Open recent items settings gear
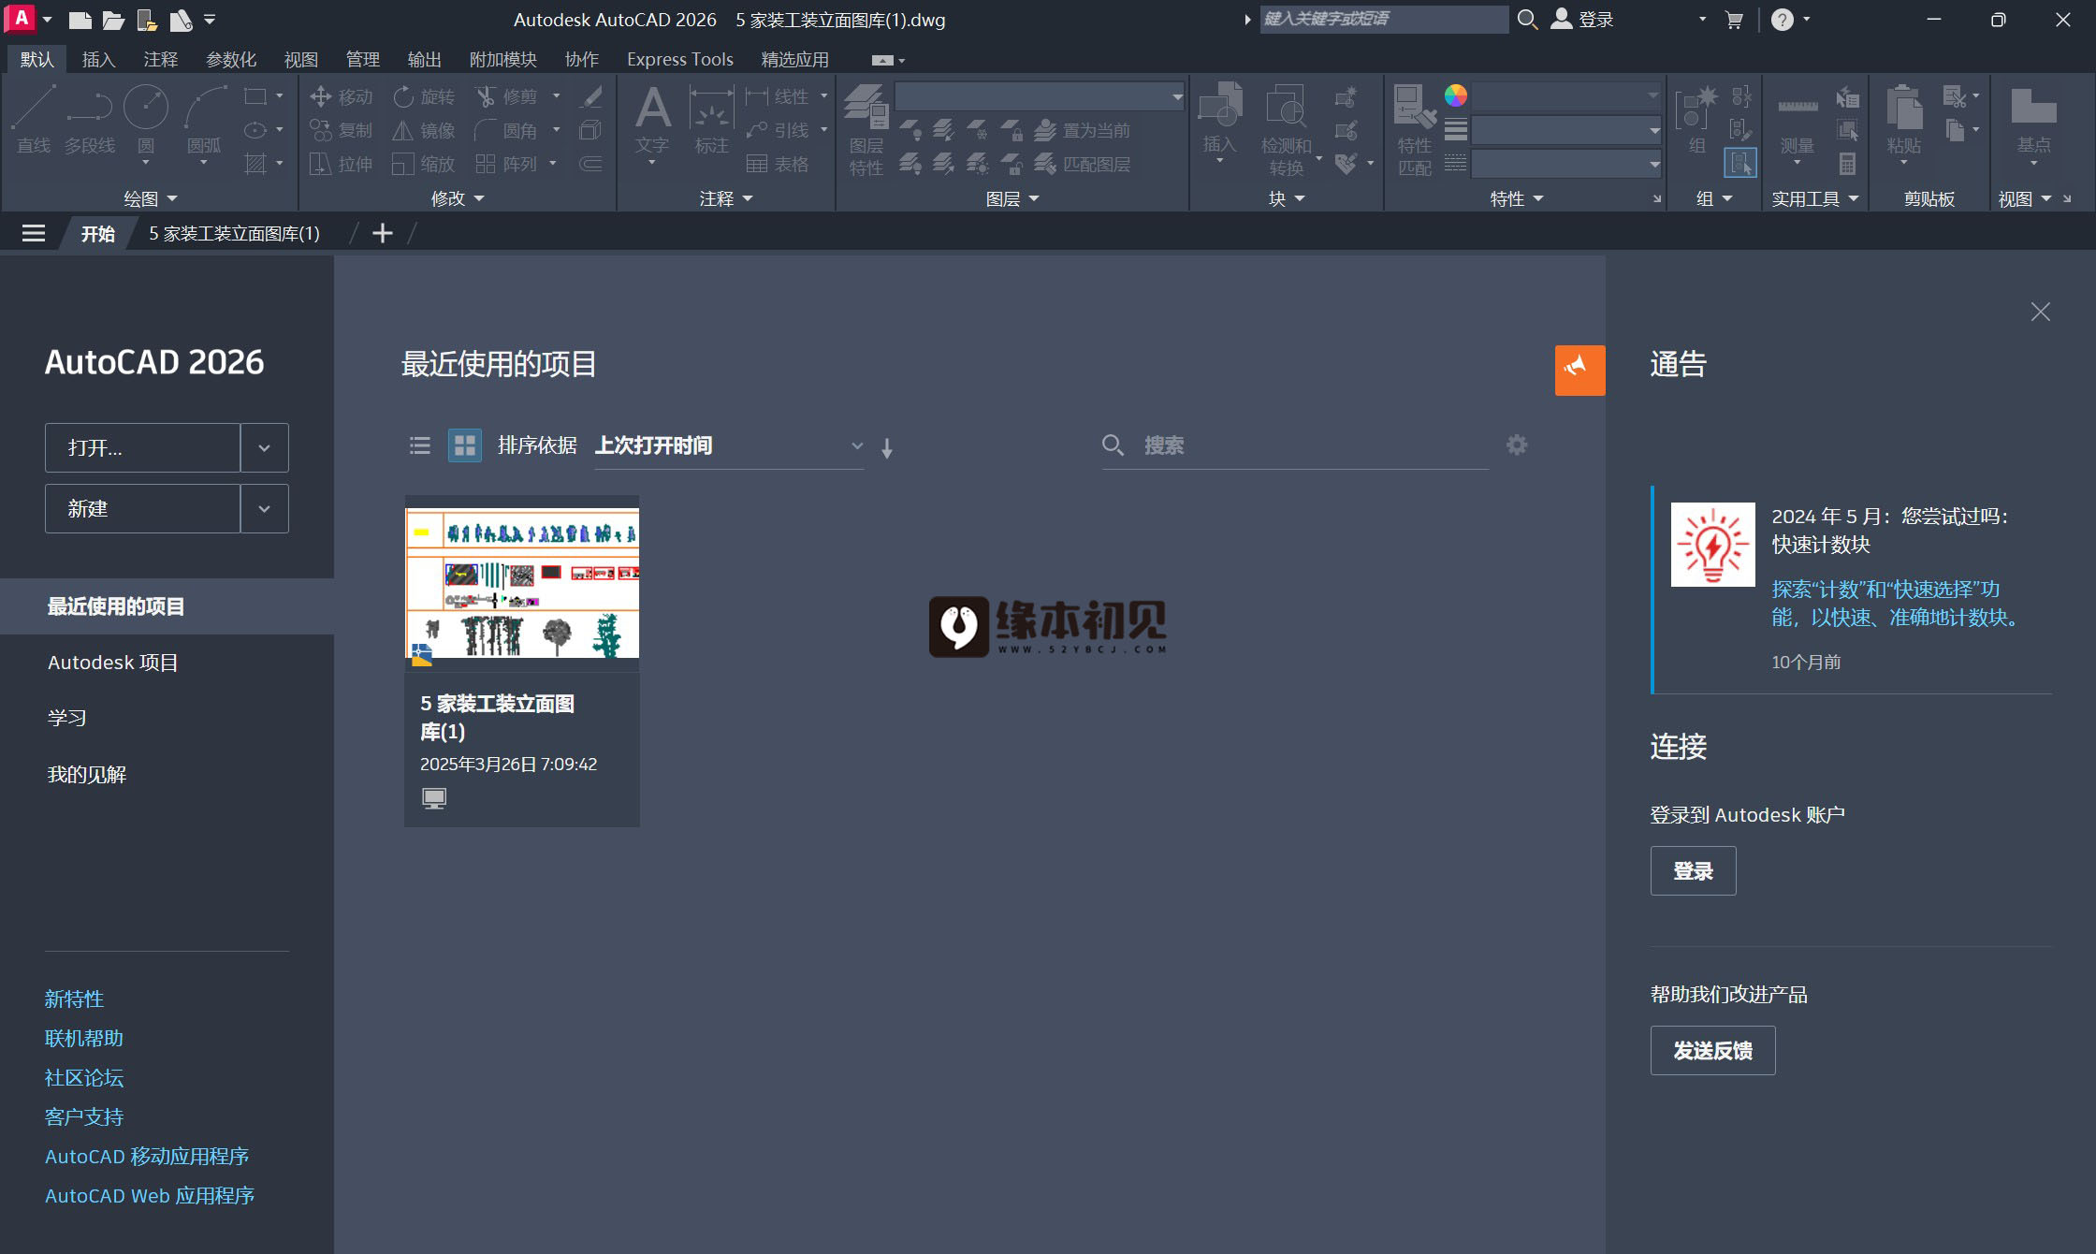Screen dimensions: 2096x1254 [1517, 445]
